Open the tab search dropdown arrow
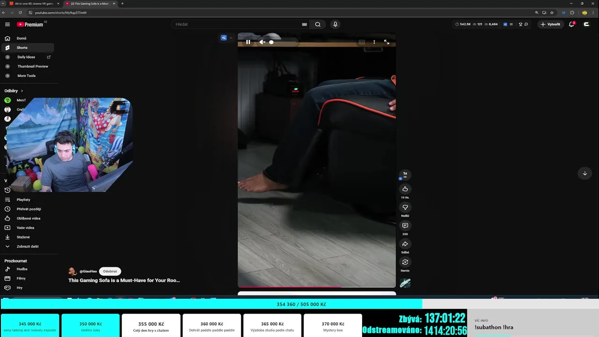 click(x=3, y=4)
